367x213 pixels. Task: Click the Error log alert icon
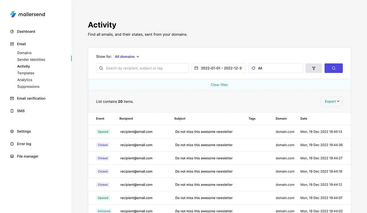tap(12, 144)
